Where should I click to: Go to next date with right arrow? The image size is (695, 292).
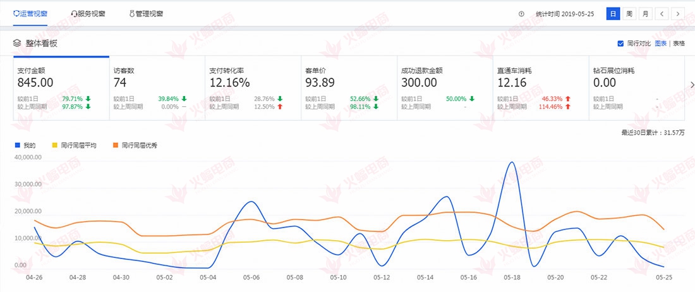[x=678, y=13]
